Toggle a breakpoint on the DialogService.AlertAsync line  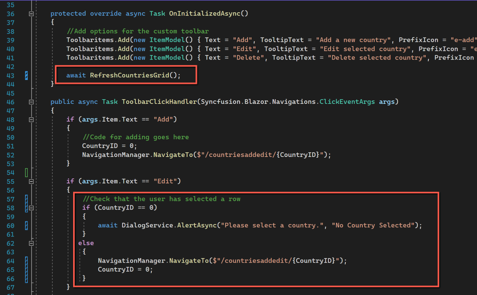coord(4,225)
